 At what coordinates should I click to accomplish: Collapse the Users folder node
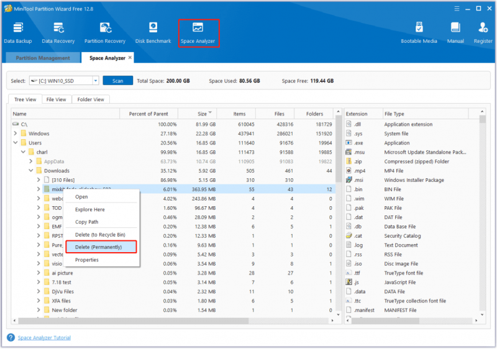click(16, 143)
